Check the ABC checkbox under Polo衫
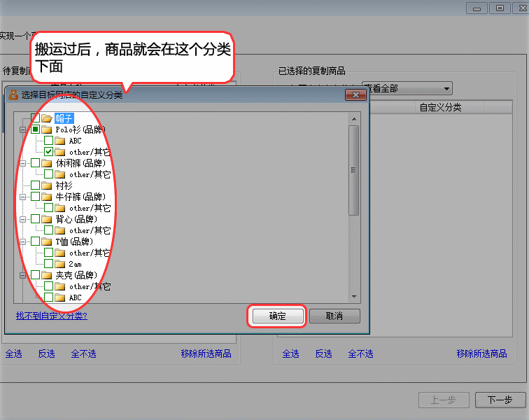529x420 pixels. click(x=48, y=141)
